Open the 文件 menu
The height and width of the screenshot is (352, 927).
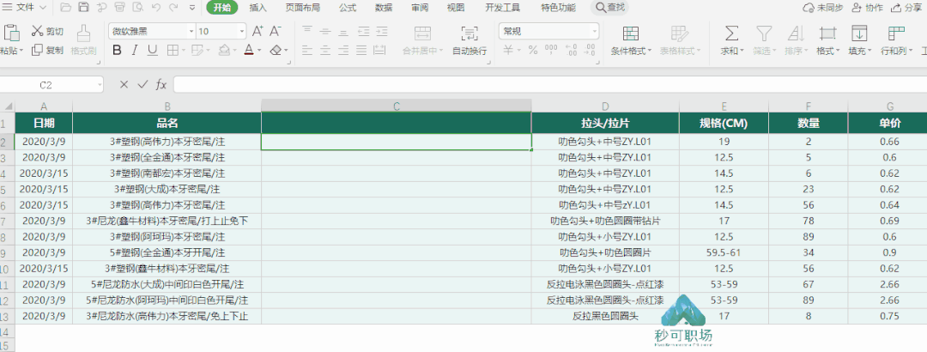(25, 8)
